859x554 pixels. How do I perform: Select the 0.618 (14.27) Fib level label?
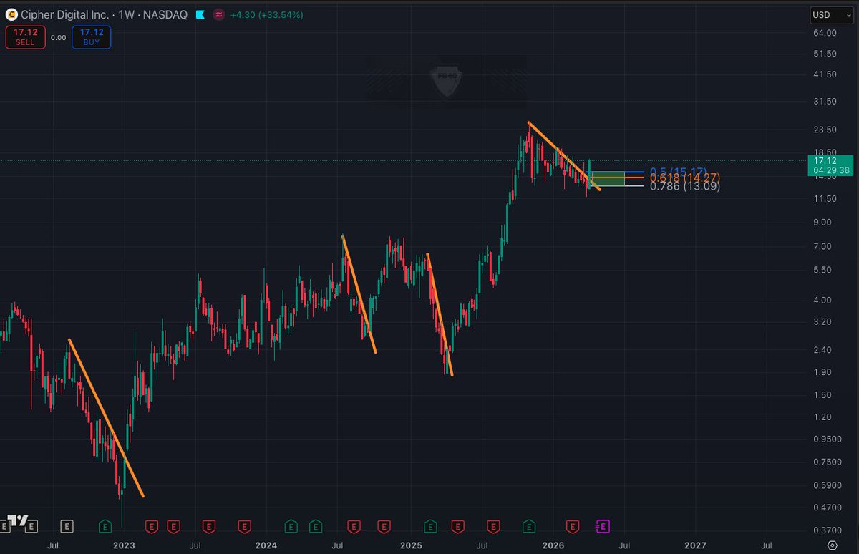click(684, 178)
